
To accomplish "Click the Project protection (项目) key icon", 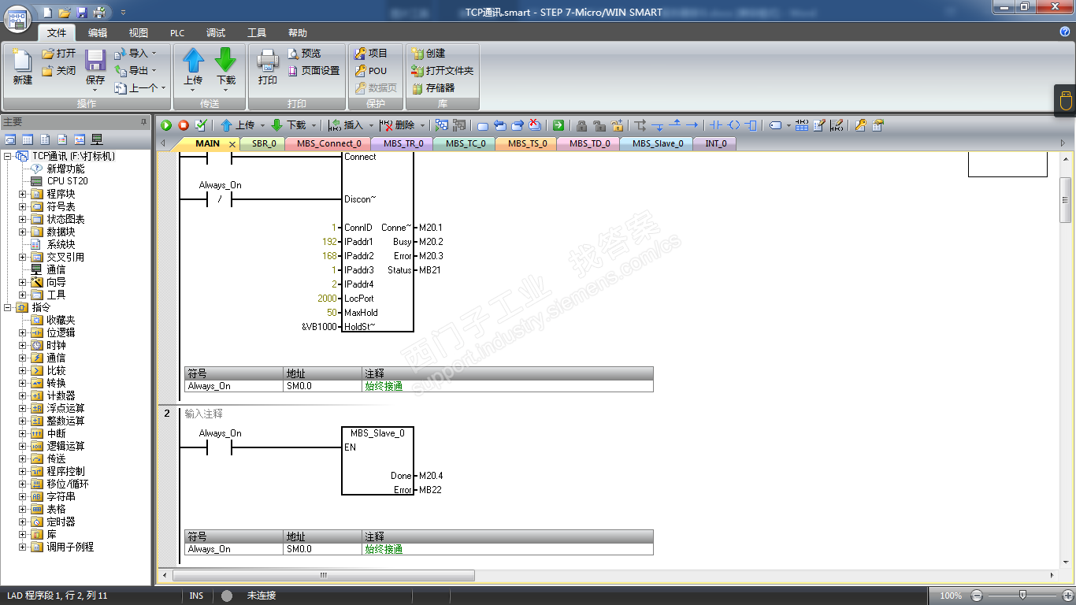I will point(360,54).
